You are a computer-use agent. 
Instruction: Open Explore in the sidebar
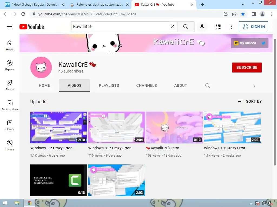point(10,65)
